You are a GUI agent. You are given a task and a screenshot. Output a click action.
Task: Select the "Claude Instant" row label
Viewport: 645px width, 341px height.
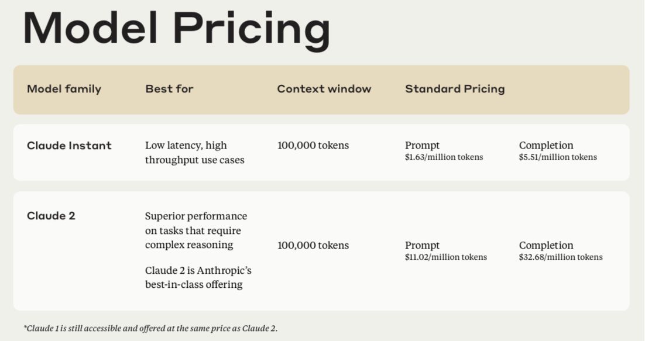coord(69,146)
